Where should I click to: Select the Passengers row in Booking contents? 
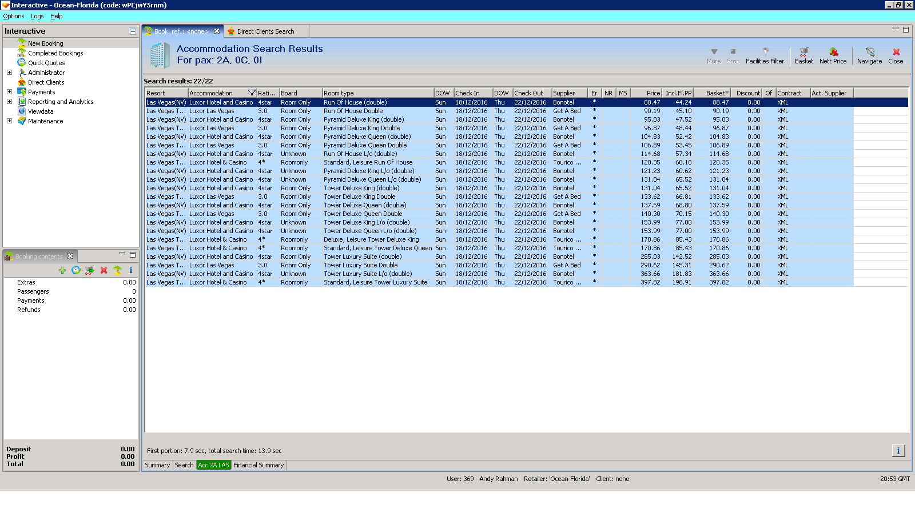71,291
